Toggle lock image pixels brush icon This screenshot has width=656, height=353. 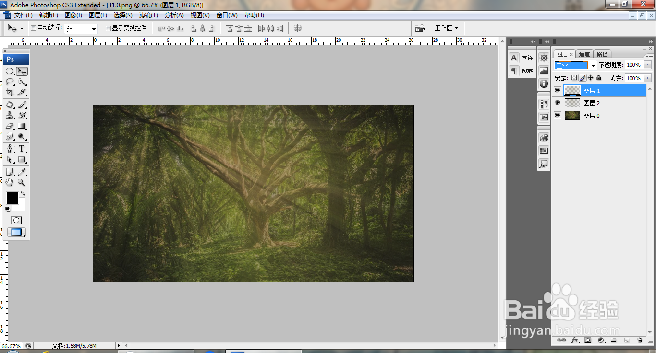(x=582, y=78)
